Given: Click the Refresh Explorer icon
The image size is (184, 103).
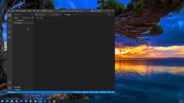Looking at the screenshot, I should pyautogui.click(x=29, y=18).
